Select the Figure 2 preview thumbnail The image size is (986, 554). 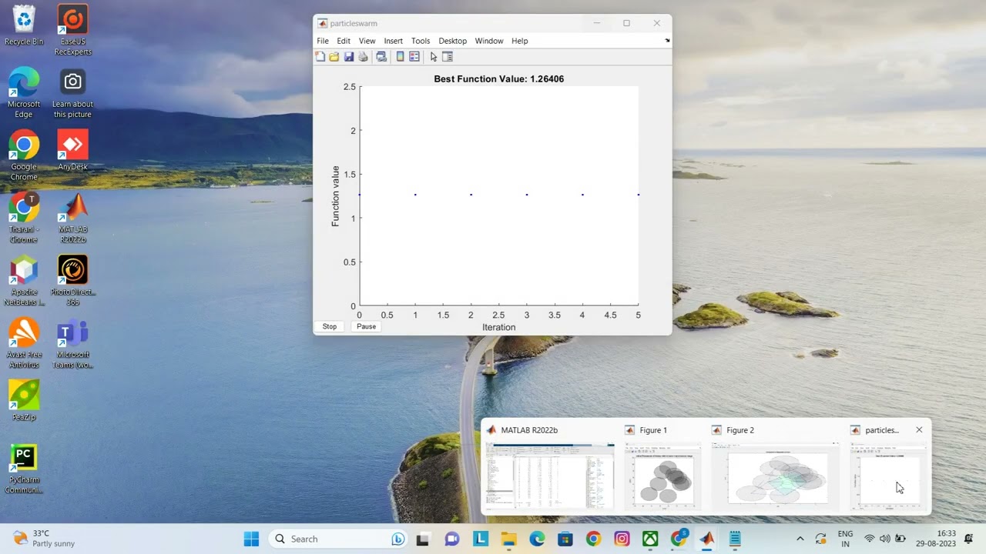[x=776, y=476]
